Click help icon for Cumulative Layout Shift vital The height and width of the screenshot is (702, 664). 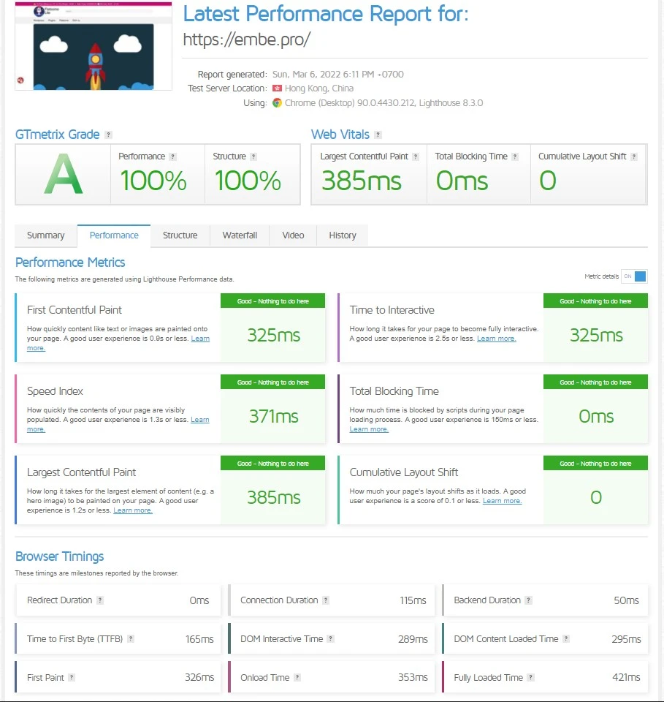tap(633, 156)
